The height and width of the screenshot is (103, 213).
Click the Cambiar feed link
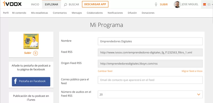(x=105, y=71)
